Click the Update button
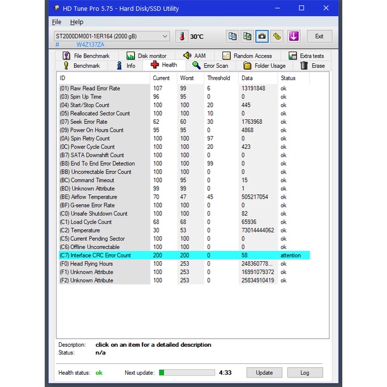 tap(264, 372)
